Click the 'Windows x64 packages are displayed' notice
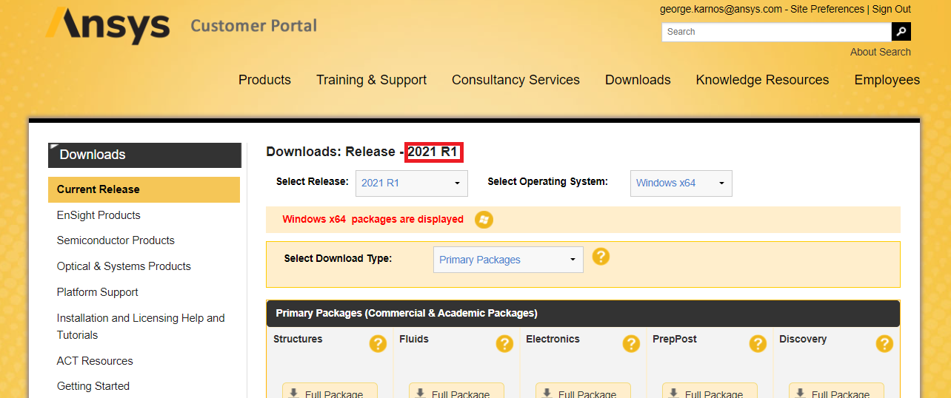Screen dimensions: 951x398 (x=373, y=220)
